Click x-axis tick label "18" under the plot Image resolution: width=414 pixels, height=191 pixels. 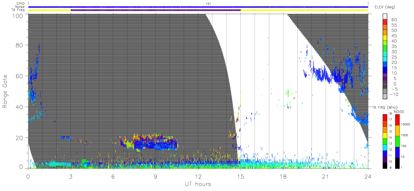pyautogui.click(x=283, y=176)
